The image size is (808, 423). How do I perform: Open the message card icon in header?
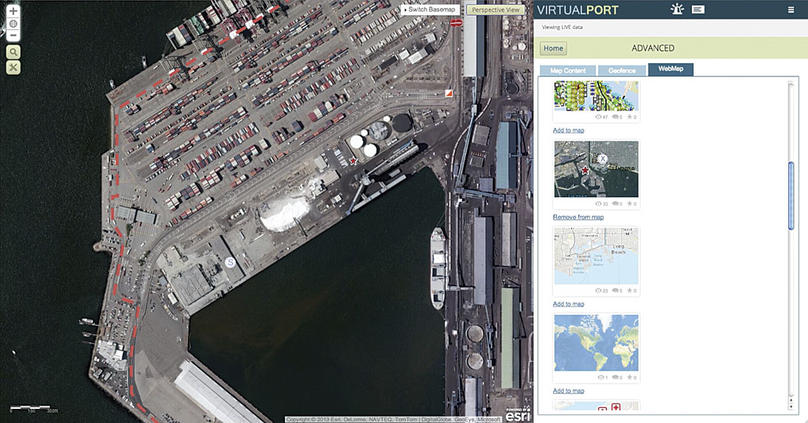(698, 9)
